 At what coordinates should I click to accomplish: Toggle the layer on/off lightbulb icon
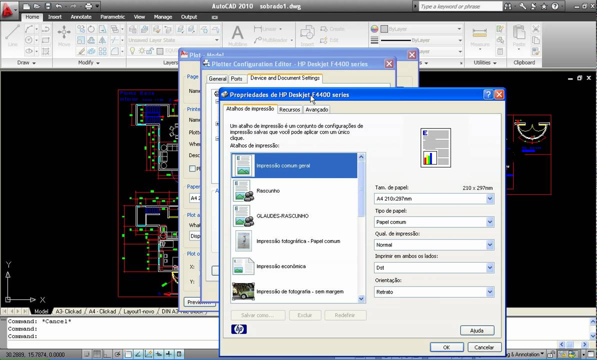click(132, 51)
